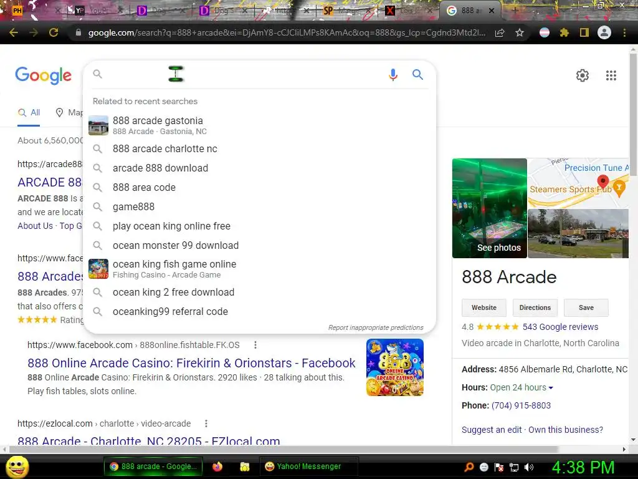638x479 pixels.
Task: Choose suggestion ocean king fish game online
Action: [x=259, y=269]
